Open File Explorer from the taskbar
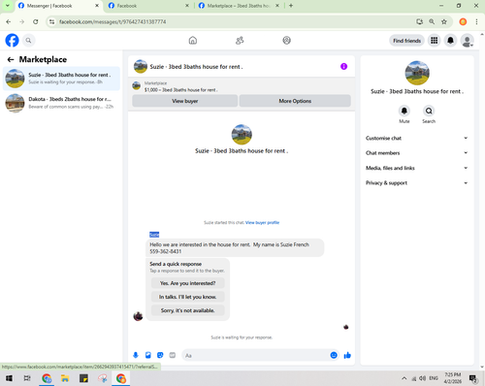Image resolution: width=485 pixels, height=386 pixels. pyautogui.click(x=65, y=378)
